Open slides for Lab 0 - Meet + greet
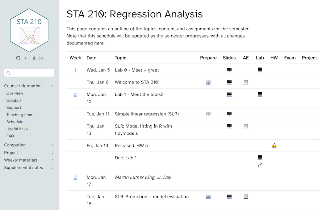The height and width of the screenshot is (210, 326). coord(229,70)
